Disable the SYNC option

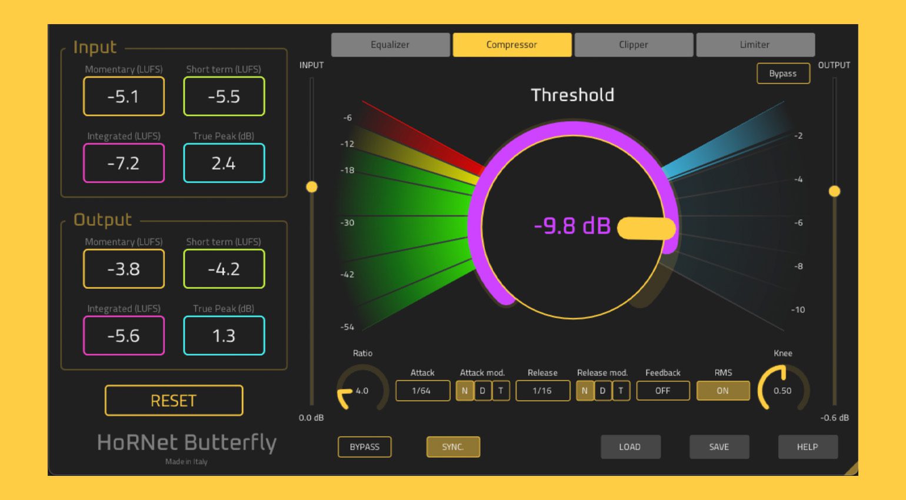click(x=453, y=446)
